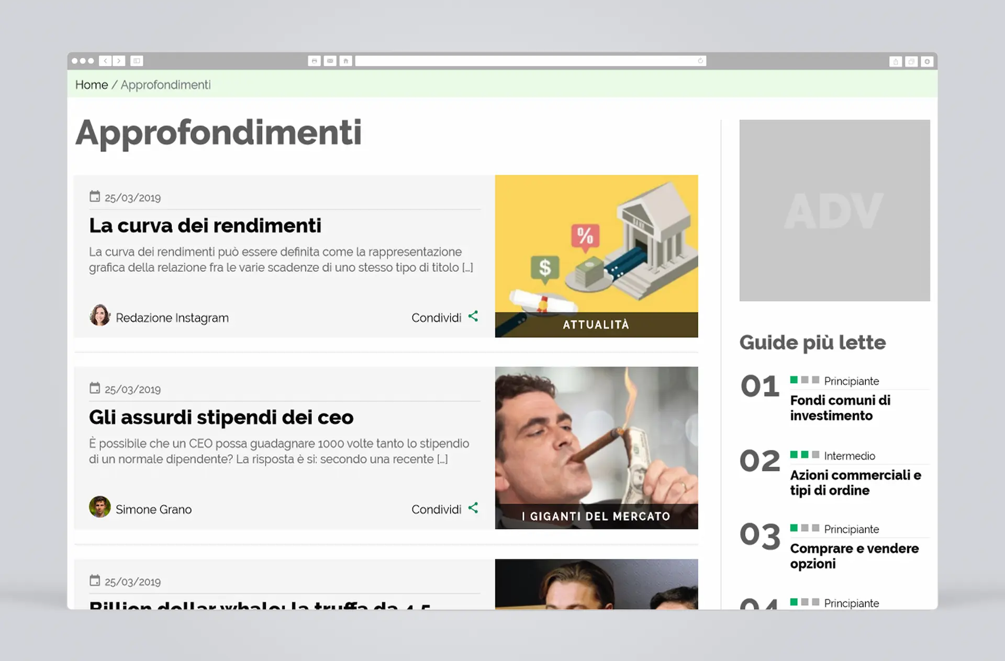This screenshot has width=1005, height=661.
Task: Click the 01 number in Guide più lette
Action: (x=760, y=387)
